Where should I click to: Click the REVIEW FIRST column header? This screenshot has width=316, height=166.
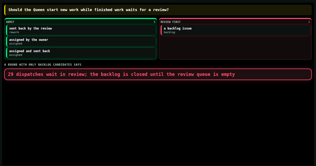pyautogui.click(x=171, y=22)
